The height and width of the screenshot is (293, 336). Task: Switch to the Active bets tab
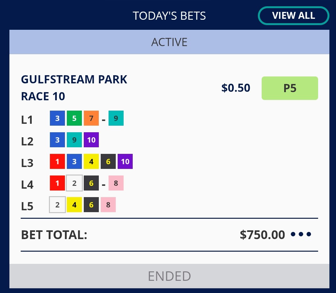[169, 42]
